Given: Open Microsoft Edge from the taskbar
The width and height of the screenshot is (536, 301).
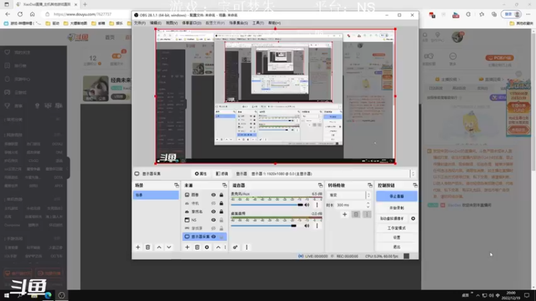Looking at the screenshot, I should (48, 295).
